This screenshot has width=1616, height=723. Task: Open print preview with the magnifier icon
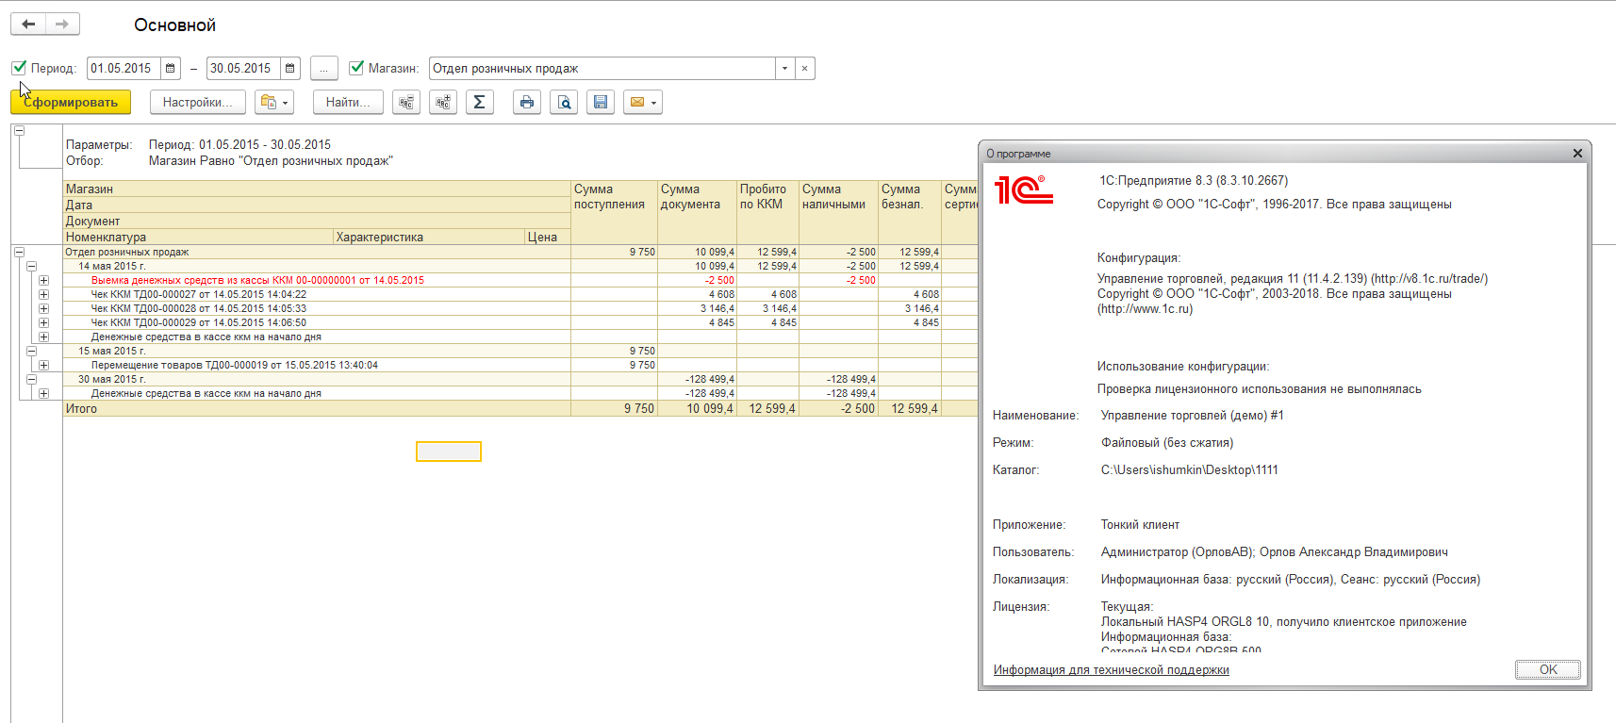(x=564, y=102)
